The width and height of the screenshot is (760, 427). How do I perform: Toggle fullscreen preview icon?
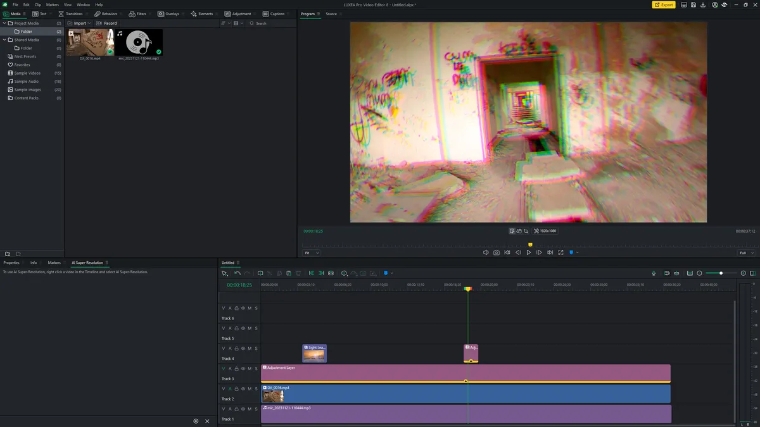[x=560, y=252]
